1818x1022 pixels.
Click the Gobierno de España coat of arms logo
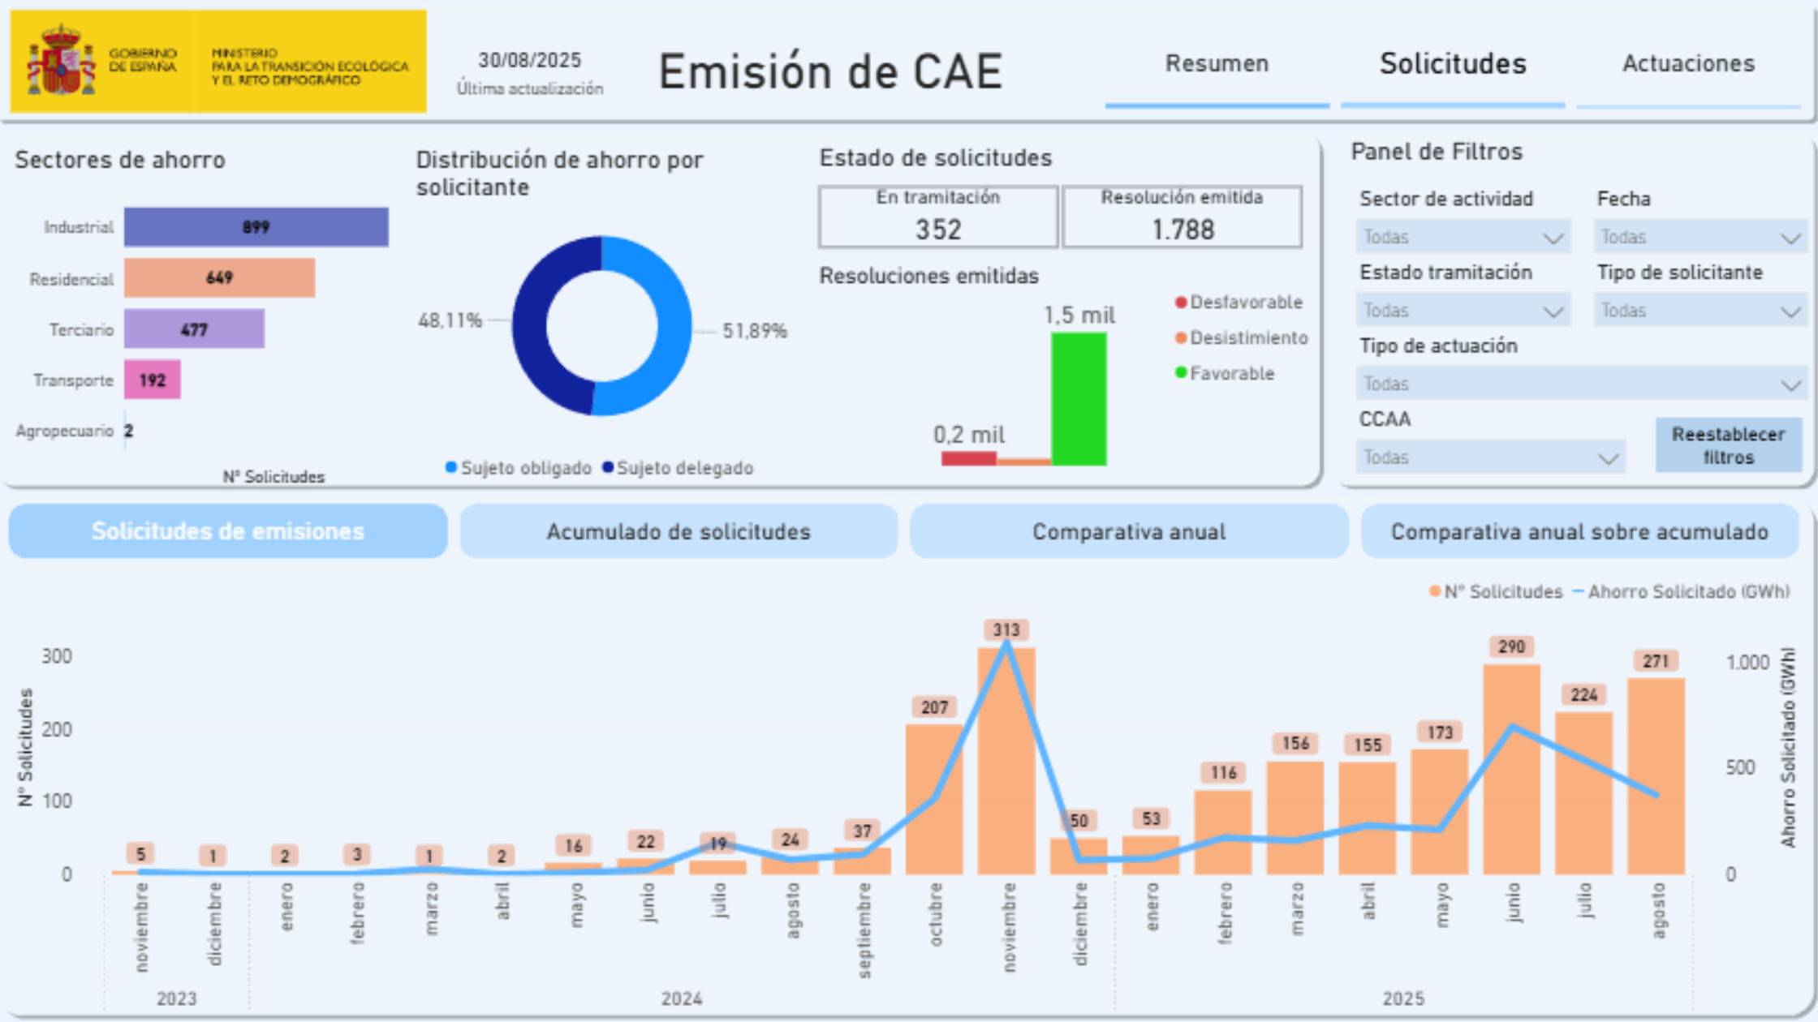61,58
